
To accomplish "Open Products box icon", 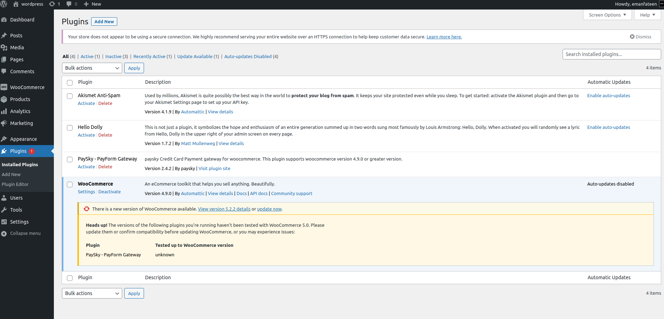I will coord(4,99).
